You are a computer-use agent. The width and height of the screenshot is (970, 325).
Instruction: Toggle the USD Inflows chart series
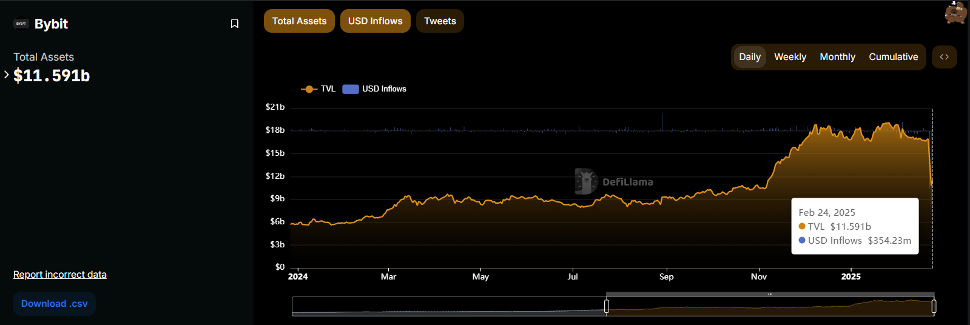click(376, 21)
